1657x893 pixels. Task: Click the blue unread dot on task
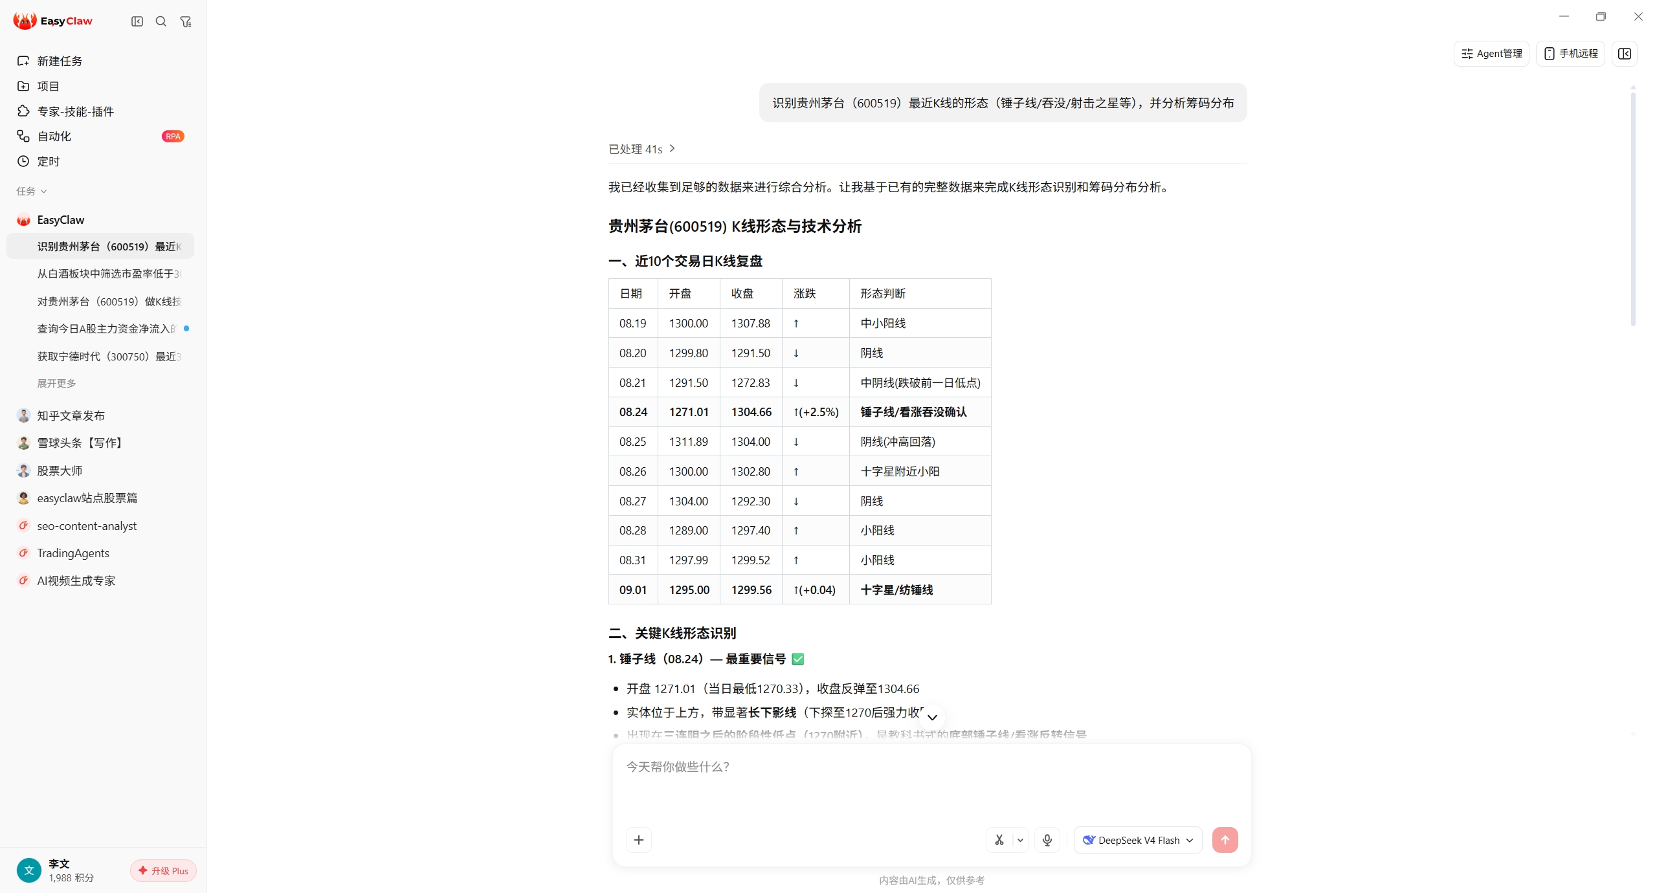(186, 329)
